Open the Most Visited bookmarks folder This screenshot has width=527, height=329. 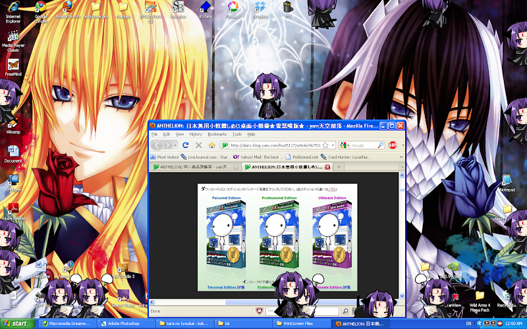click(x=164, y=157)
